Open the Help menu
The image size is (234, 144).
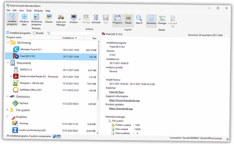tap(48, 11)
